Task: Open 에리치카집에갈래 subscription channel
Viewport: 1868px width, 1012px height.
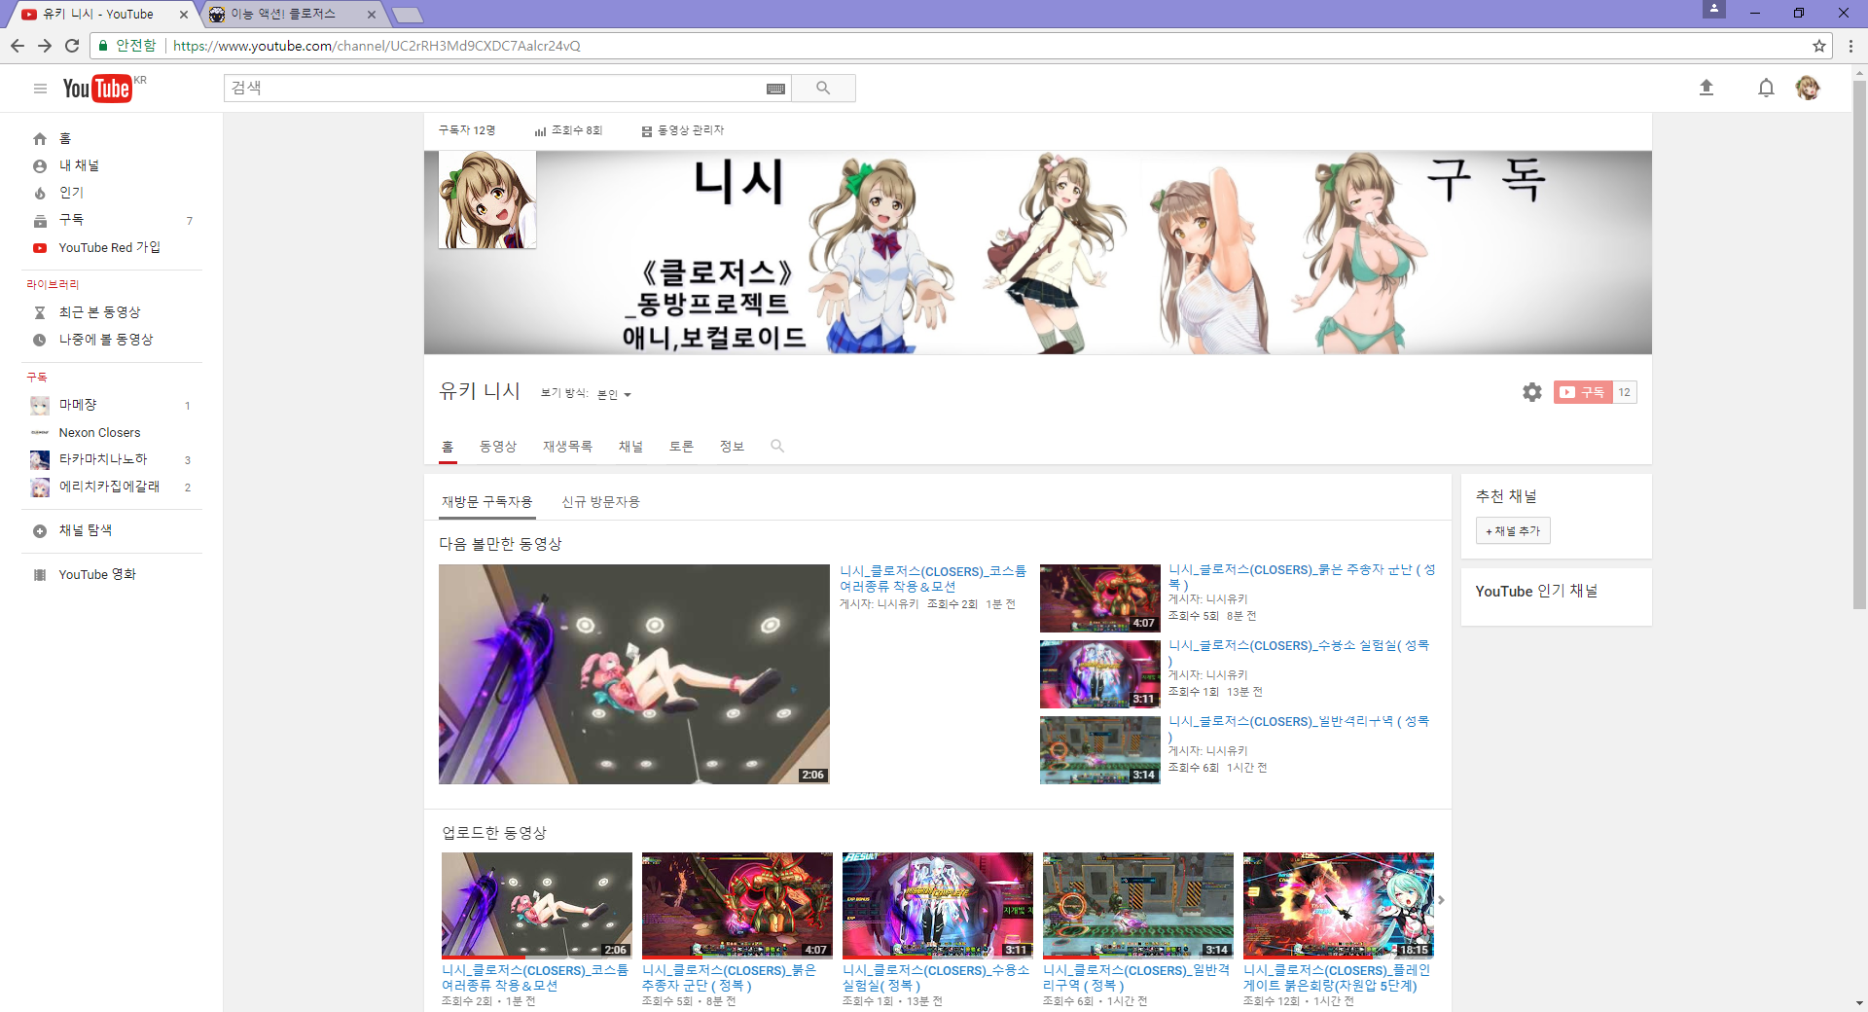Action: (x=109, y=487)
